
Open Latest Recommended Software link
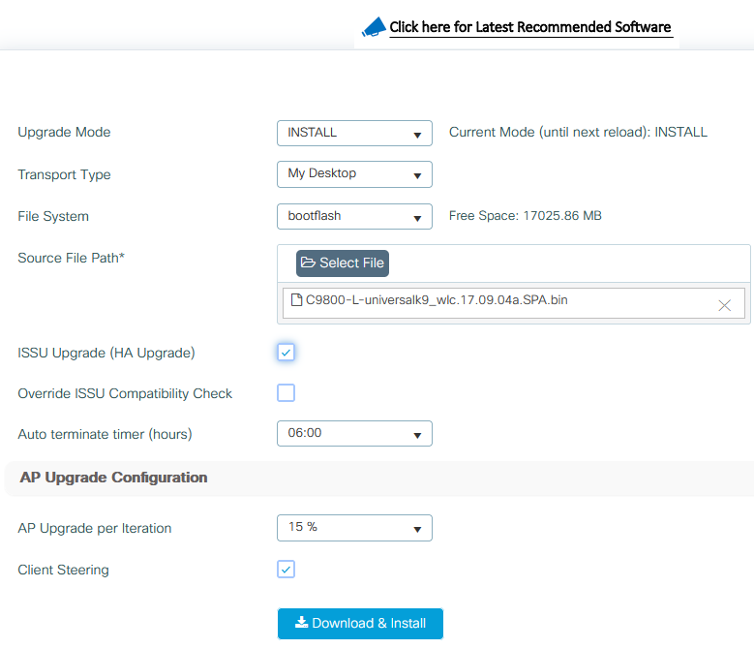(x=529, y=27)
